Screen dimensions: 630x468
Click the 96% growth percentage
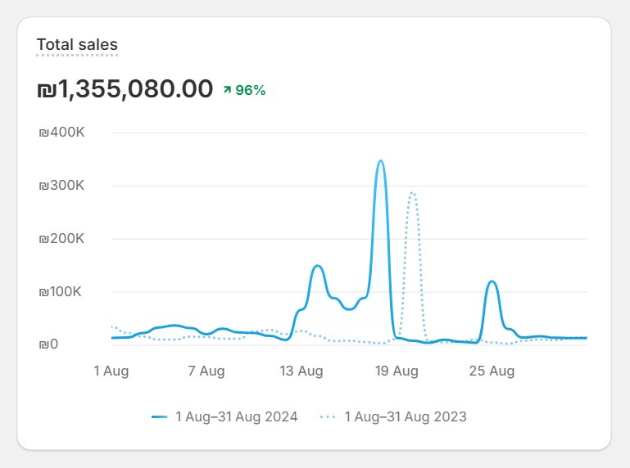coord(250,90)
